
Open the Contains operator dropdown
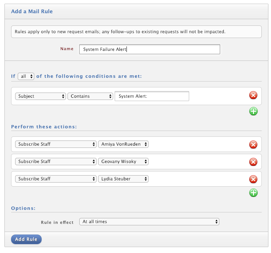(90, 96)
